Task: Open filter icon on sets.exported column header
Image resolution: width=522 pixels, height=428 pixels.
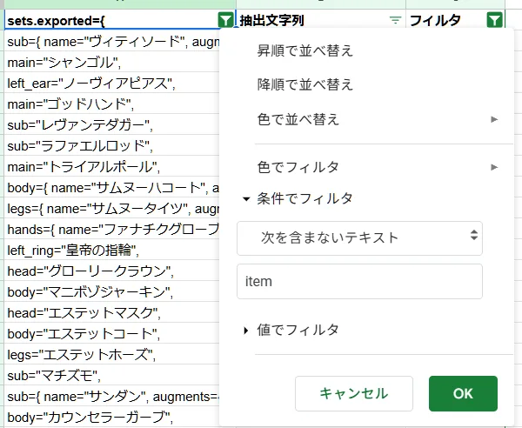Action: pyautogui.click(x=225, y=20)
